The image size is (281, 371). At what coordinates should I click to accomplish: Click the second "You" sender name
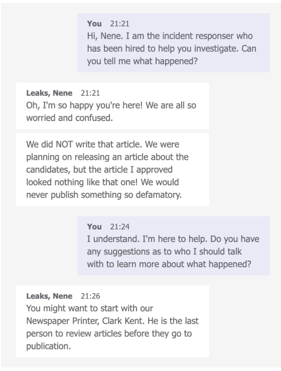(94, 226)
